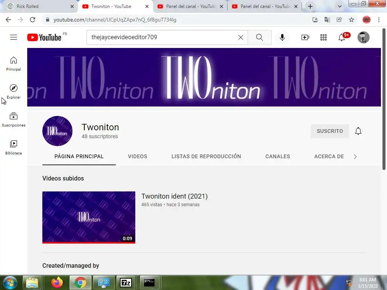The width and height of the screenshot is (387, 290).
Task: Start voice search with microphone icon
Action: pyautogui.click(x=282, y=37)
